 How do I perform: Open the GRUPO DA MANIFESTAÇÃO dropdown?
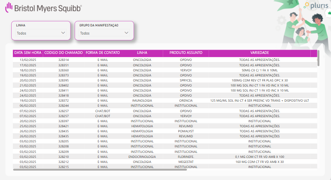point(104,33)
